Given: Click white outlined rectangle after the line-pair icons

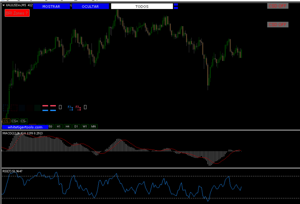Looking at the screenshot, I should (60, 107).
